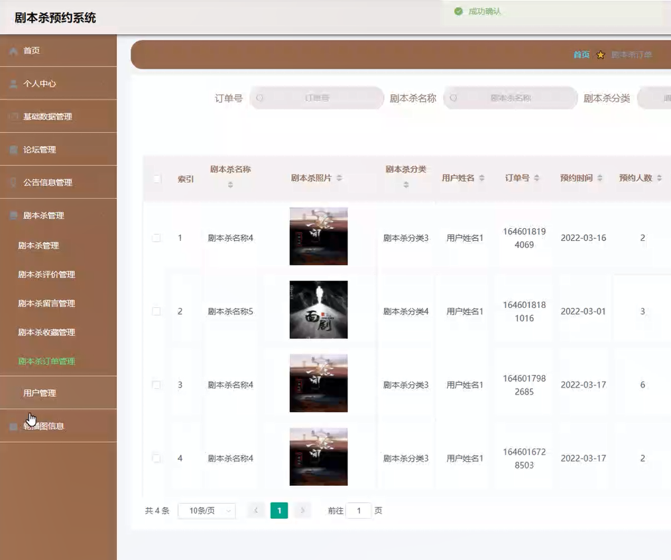The image size is (671, 560).
Task: Click the 订单号 search input field
Action: pos(317,98)
